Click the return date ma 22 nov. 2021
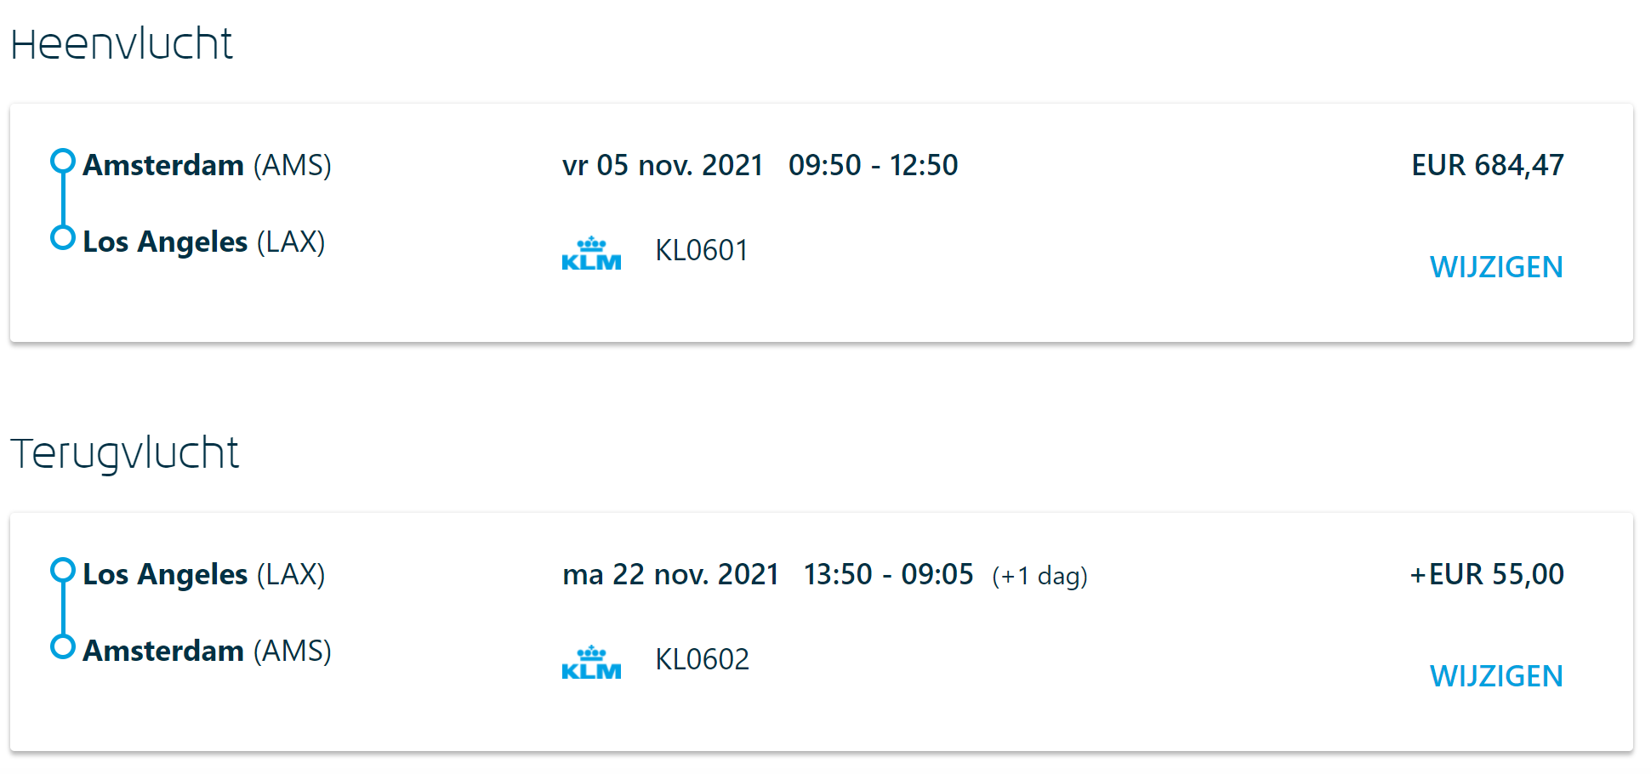 click(670, 574)
